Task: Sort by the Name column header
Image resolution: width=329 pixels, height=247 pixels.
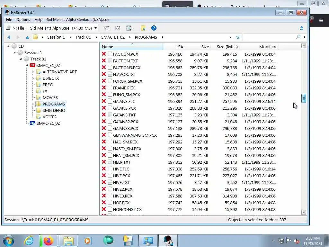Action: (x=132, y=47)
